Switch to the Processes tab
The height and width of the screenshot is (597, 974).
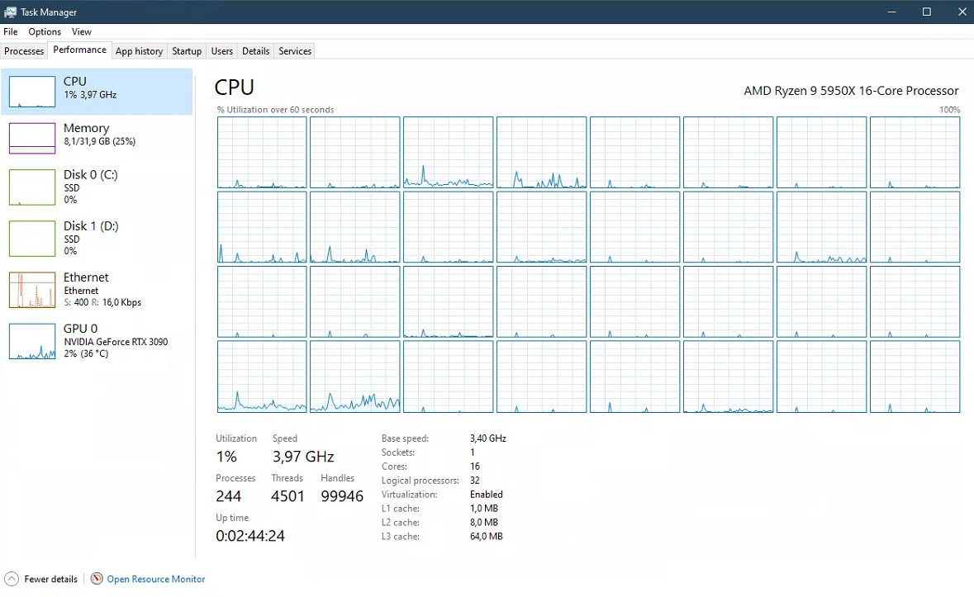point(24,51)
